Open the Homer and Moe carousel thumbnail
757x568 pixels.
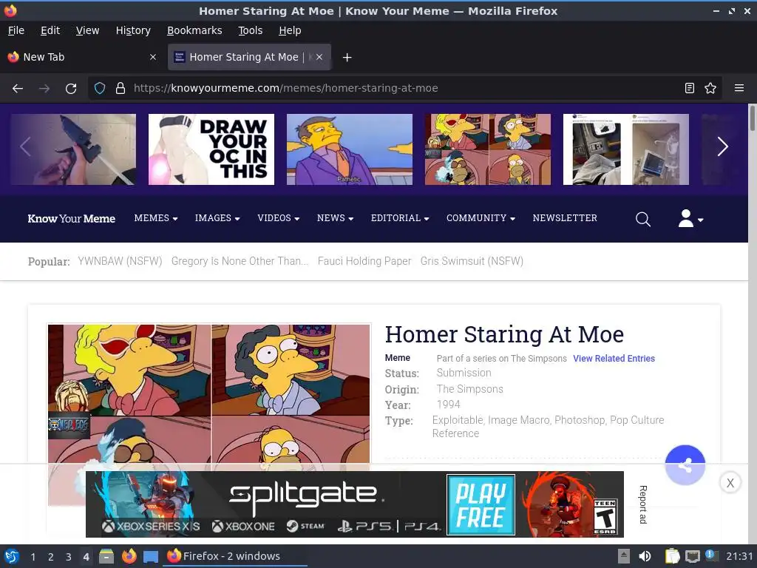(488, 149)
